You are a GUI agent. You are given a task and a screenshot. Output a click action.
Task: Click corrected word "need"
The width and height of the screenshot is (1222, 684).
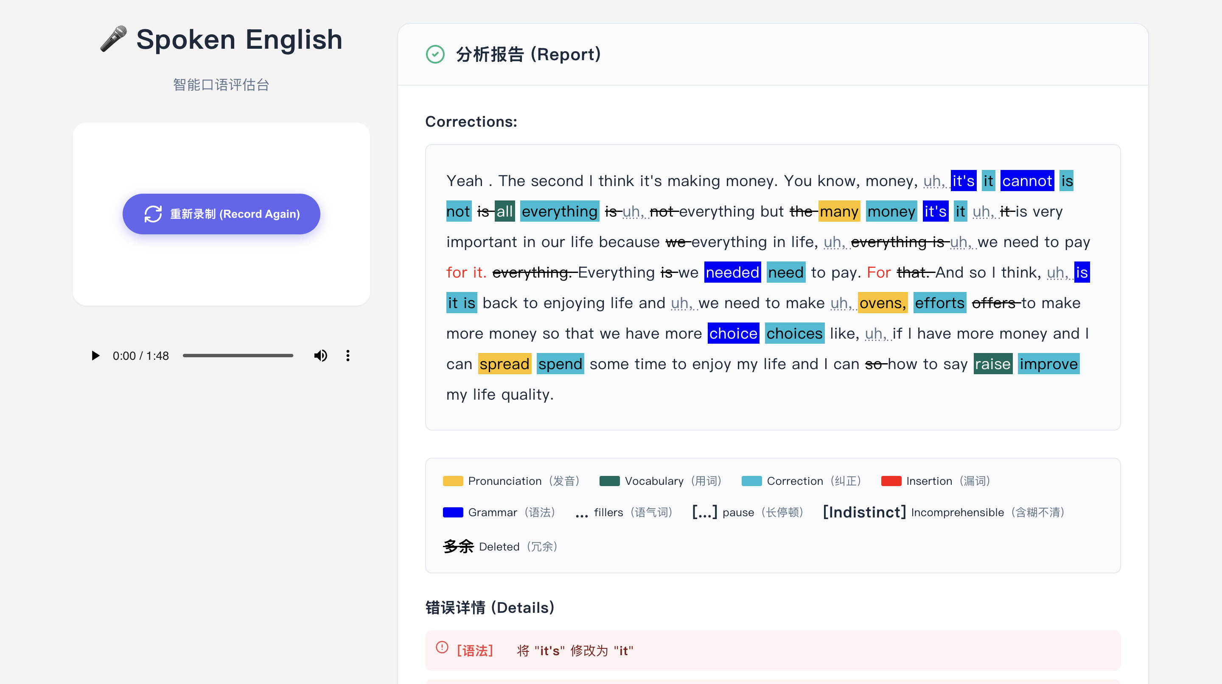[x=785, y=272]
